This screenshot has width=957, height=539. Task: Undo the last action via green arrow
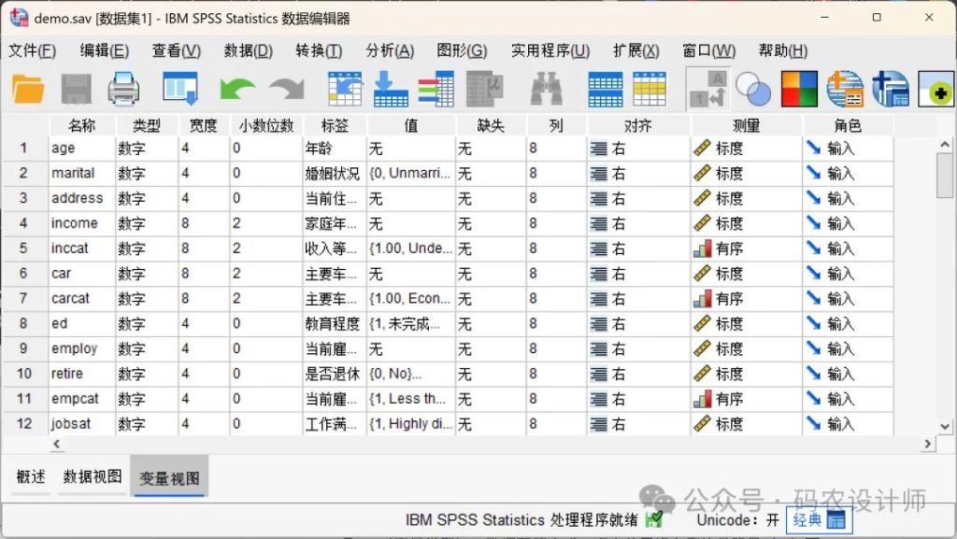point(237,90)
